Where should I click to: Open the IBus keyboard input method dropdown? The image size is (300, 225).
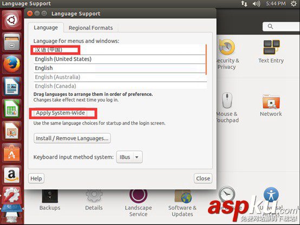[129, 157]
